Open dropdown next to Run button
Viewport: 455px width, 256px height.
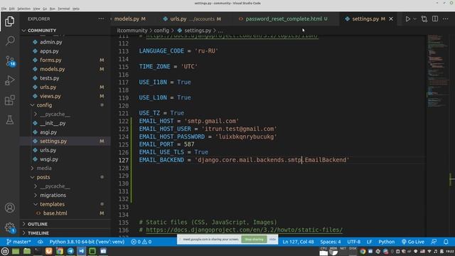tap(414, 19)
